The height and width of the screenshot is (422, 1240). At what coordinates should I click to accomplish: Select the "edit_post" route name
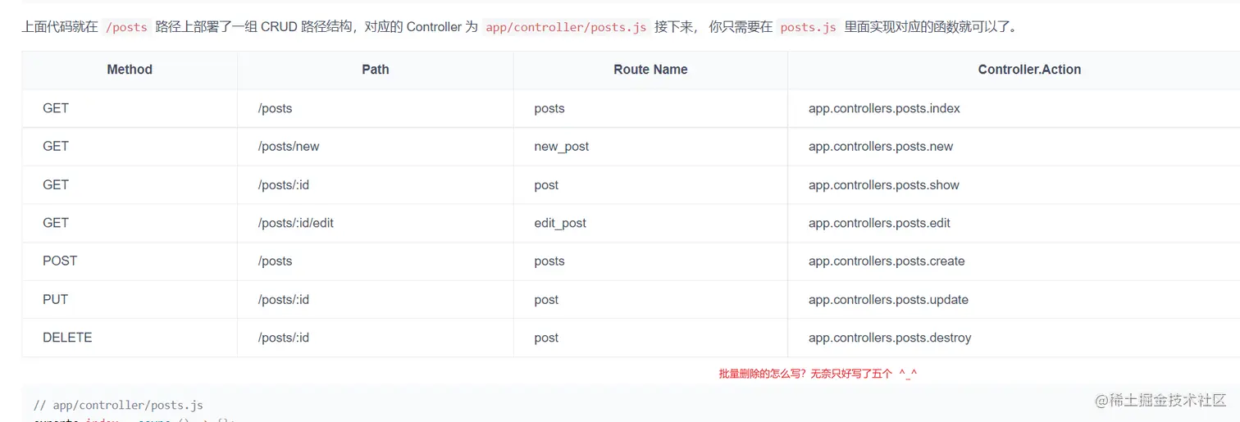tap(560, 223)
